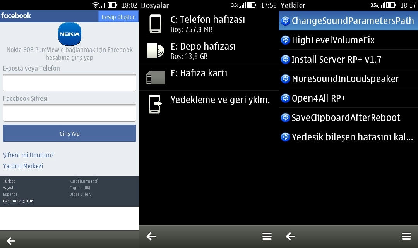The image size is (418, 248).
Task: Open Şifreni mi Unuttun? link
Action: pos(28,155)
